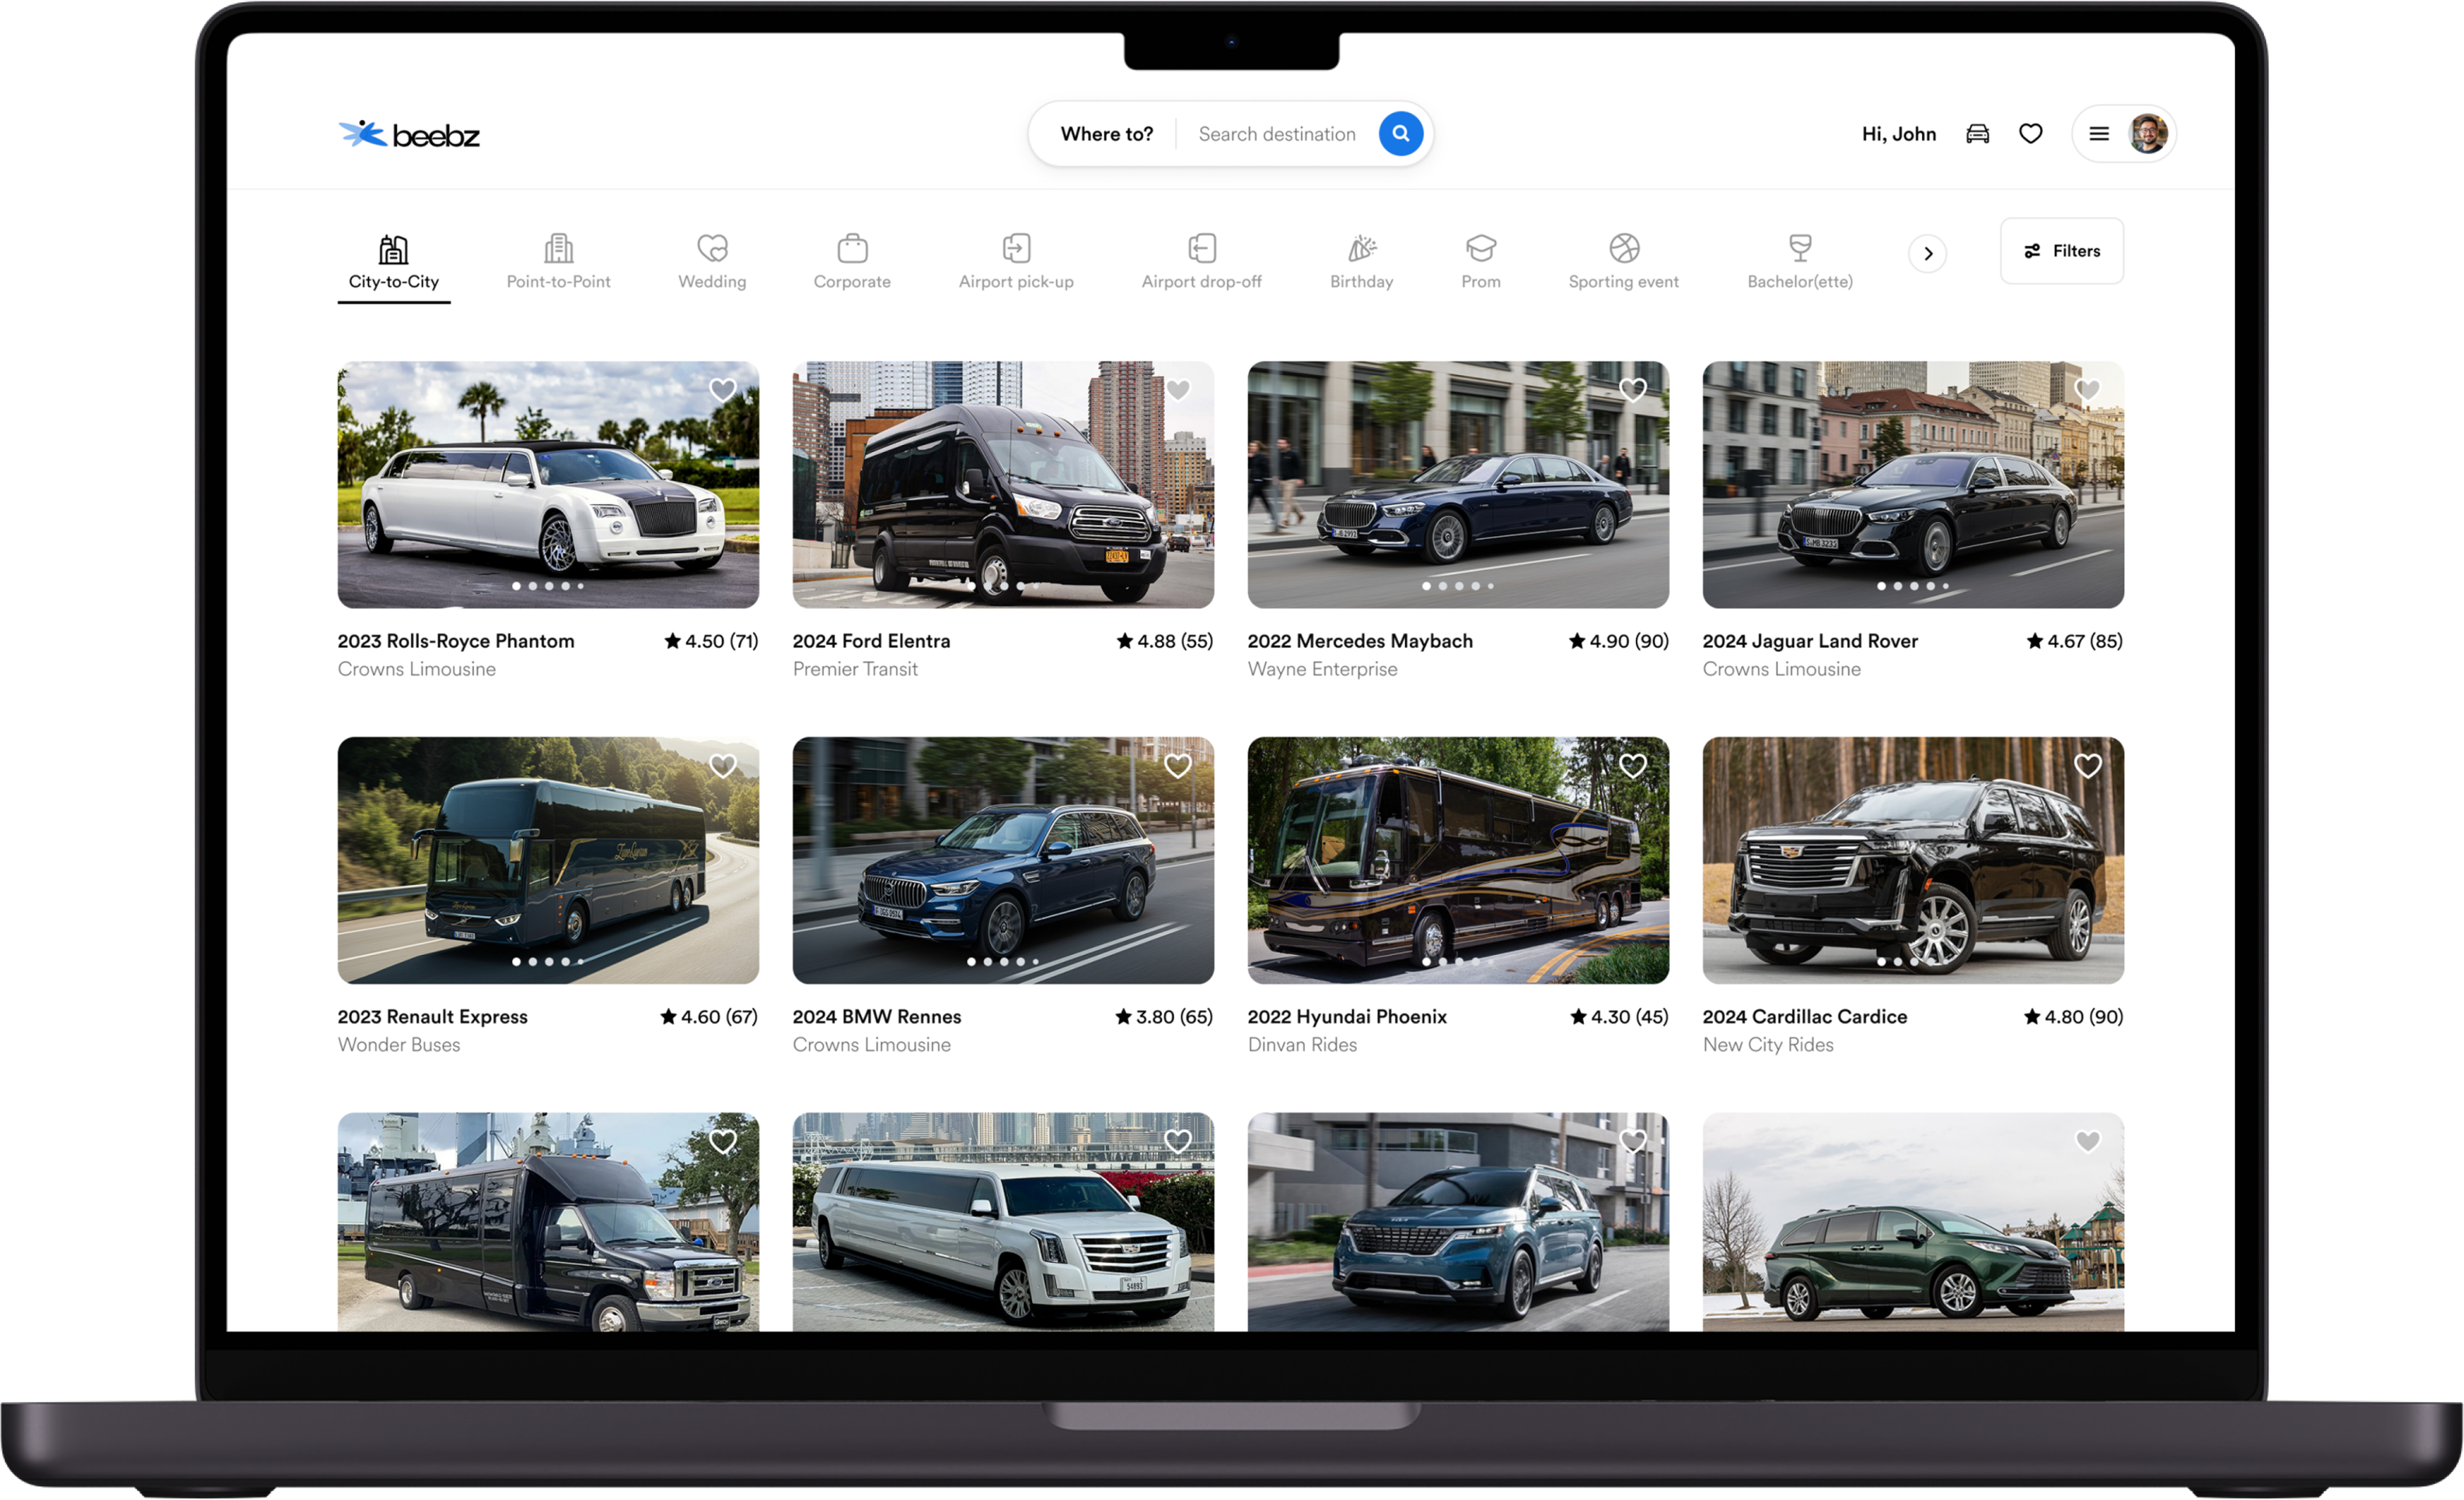Click the Hi, John greeting
Screen dimensions: 2464x1500
coord(1899,134)
